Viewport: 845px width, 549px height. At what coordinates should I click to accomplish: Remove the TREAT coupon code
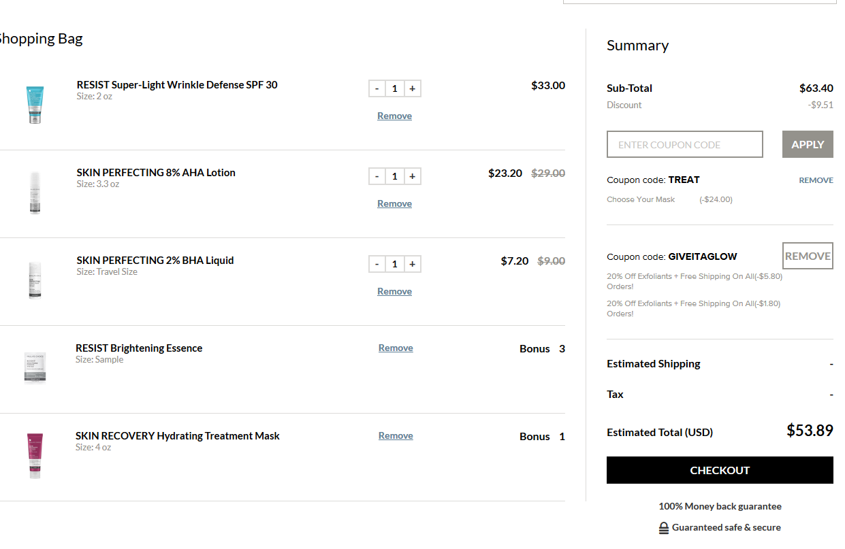pyautogui.click(x=816, y=180)
